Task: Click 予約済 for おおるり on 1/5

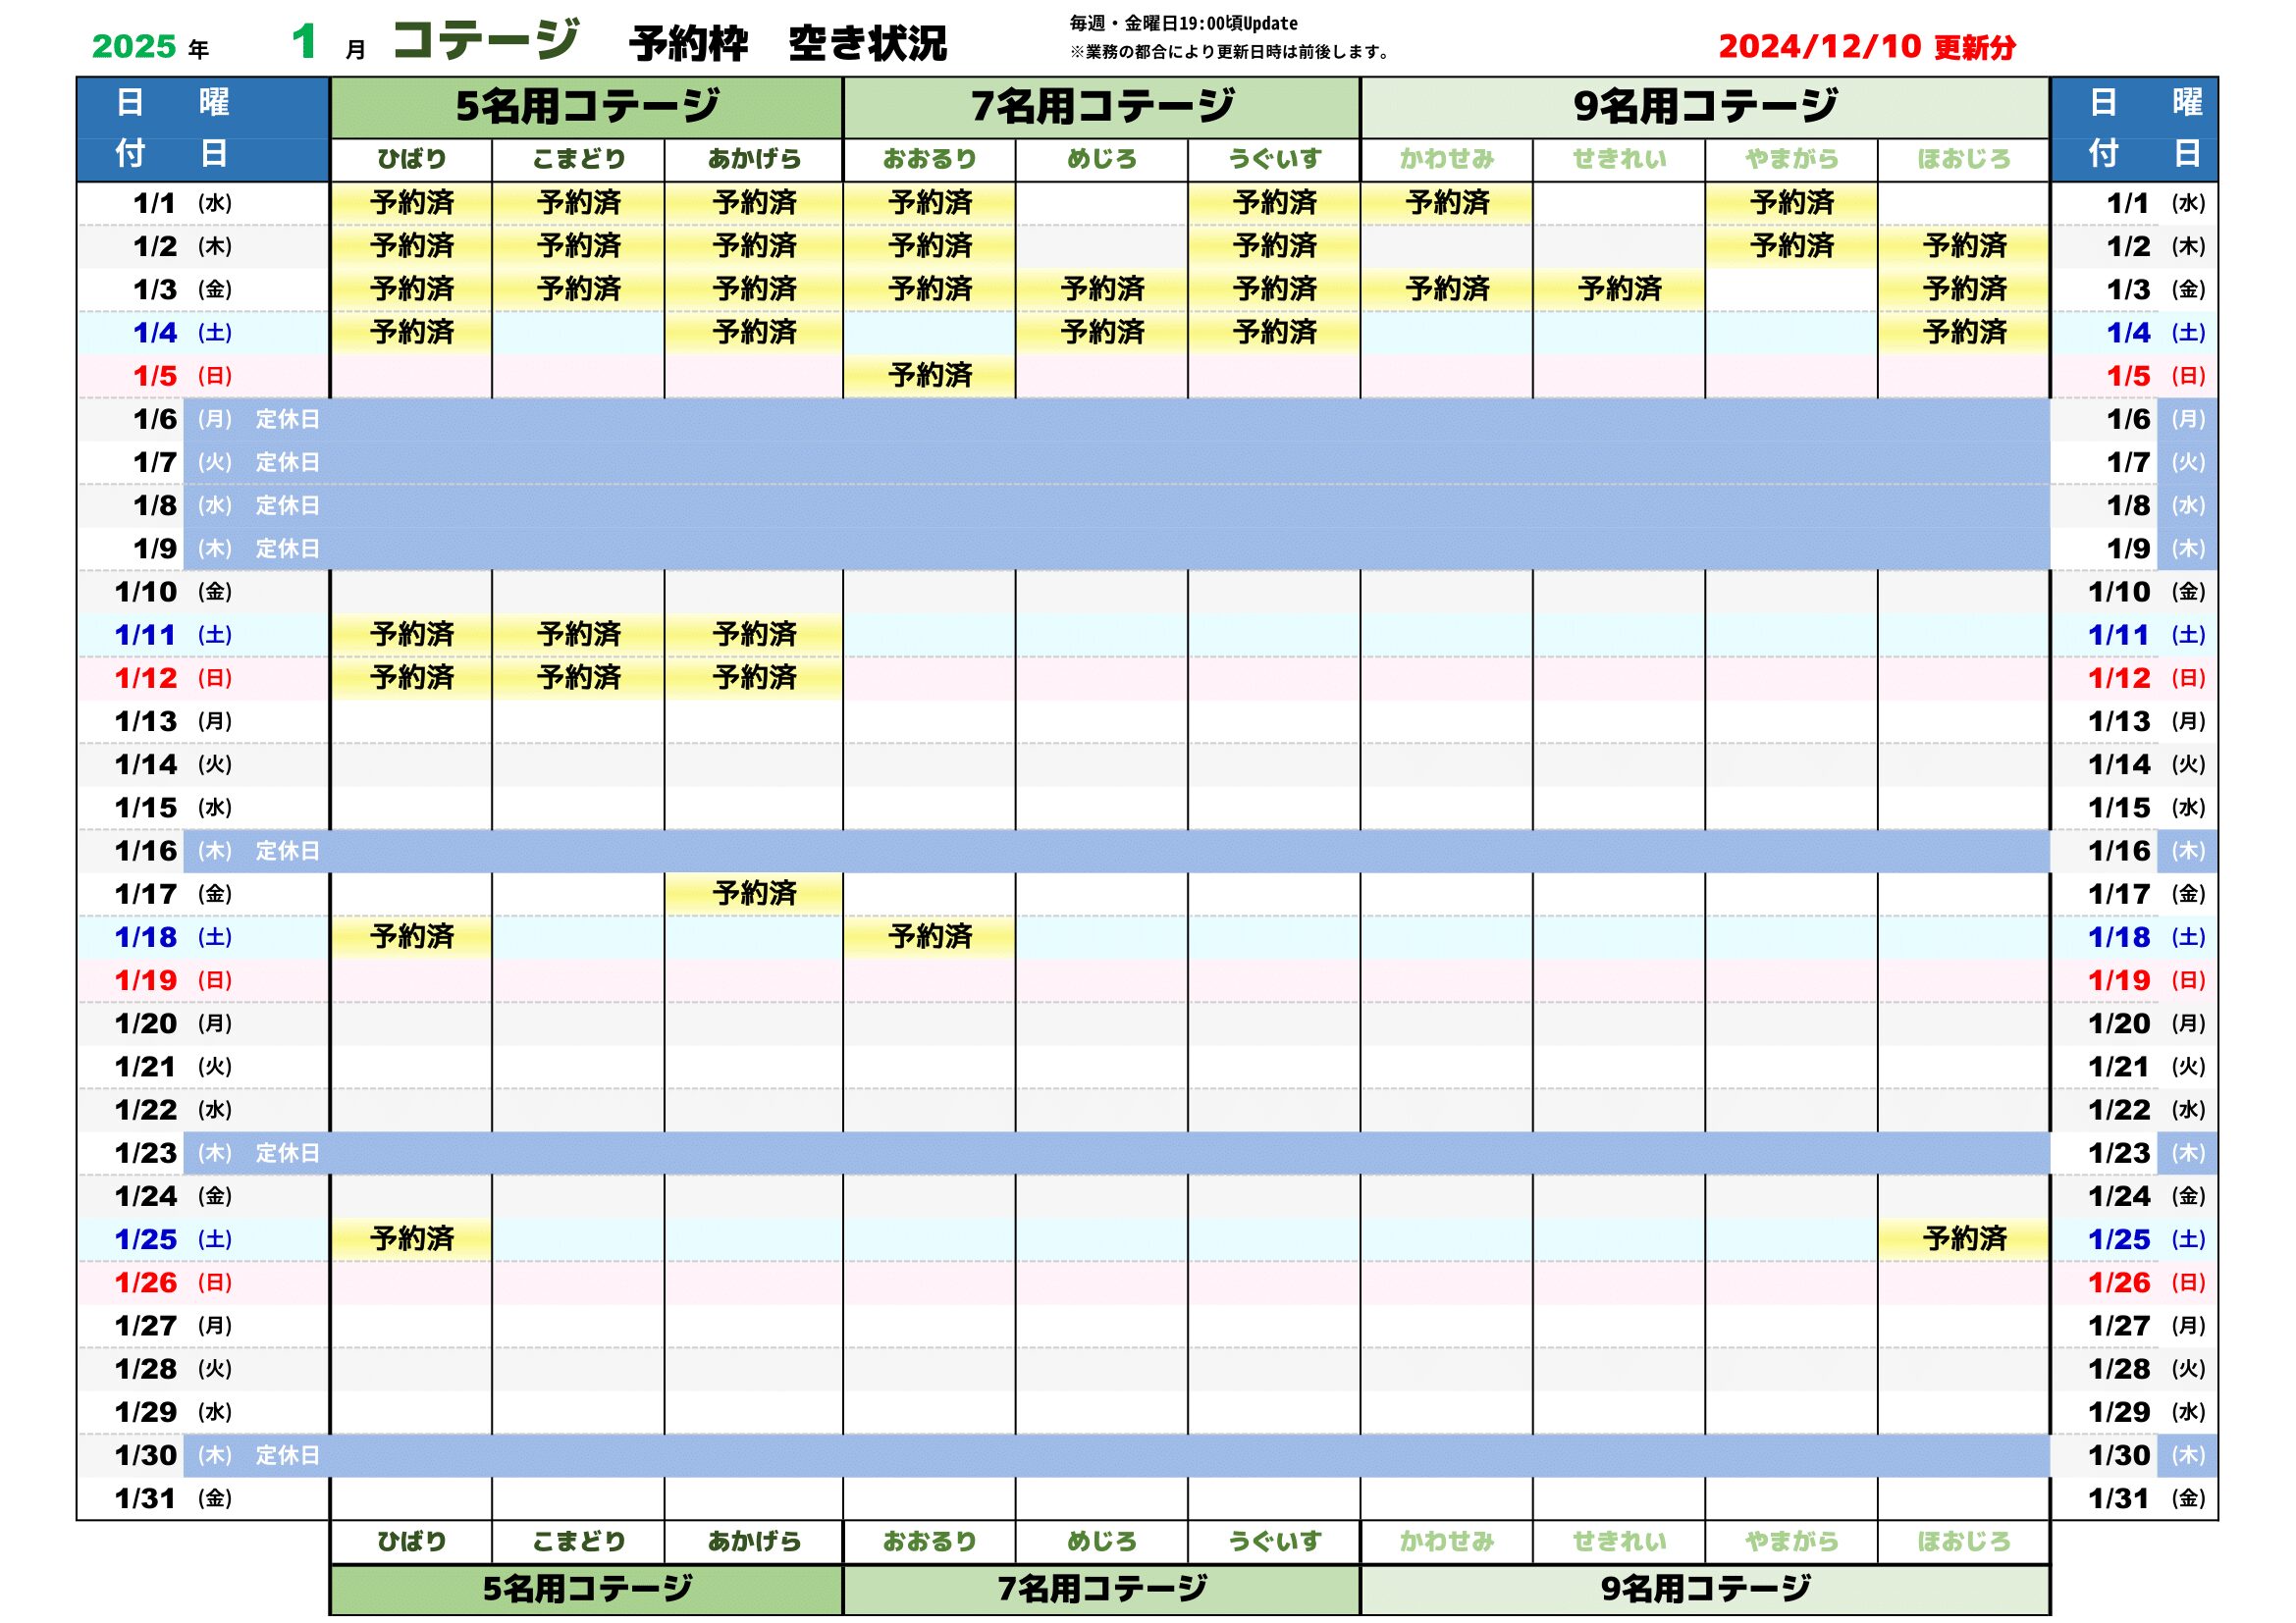Action: [x=930, y=376]
